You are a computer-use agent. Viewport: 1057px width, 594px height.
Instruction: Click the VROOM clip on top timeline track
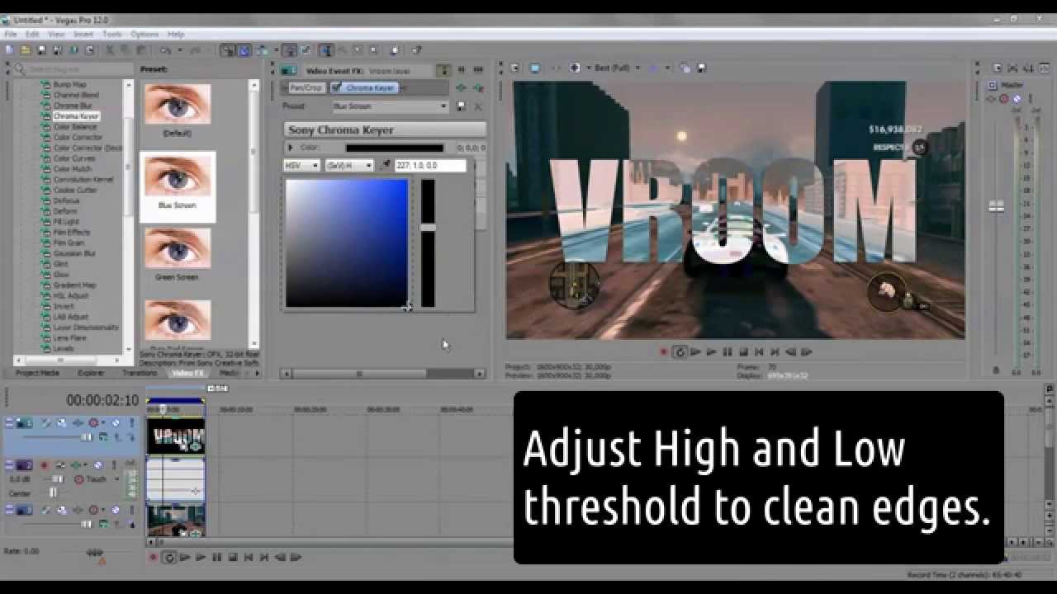pyautogui.click(x=176, y=435)
